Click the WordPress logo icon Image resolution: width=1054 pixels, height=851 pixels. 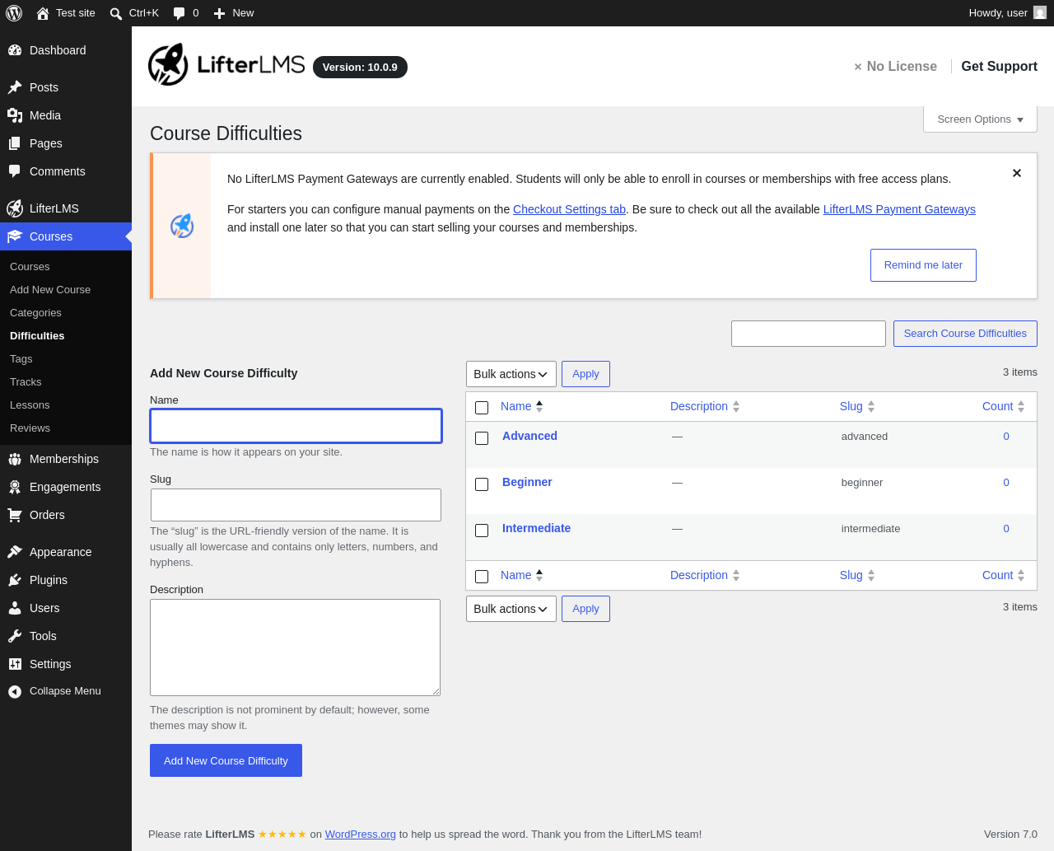point(14,13)
